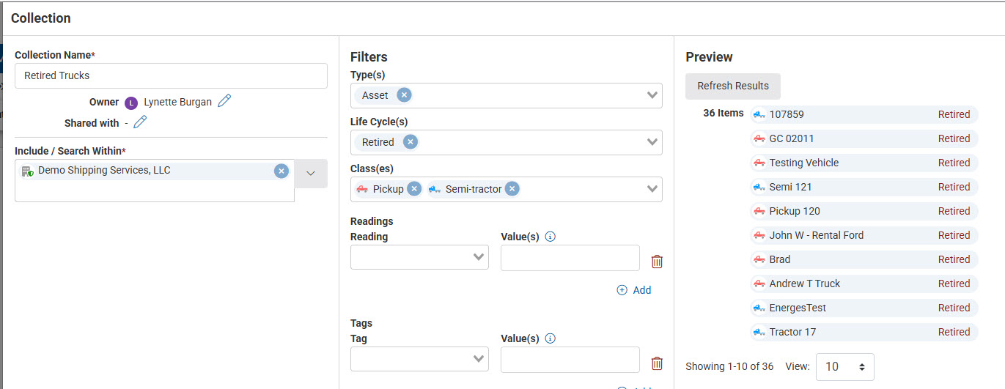The width and height of the screenshot is (1005, 389).
Task: Remove Demo Shipping Services, LLC chip
Action: tap(281, 171)
